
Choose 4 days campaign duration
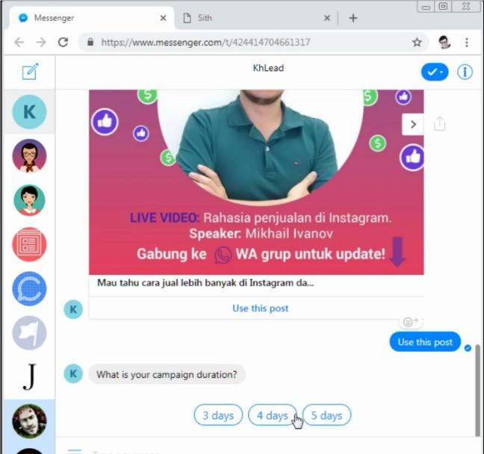[272, 415]
